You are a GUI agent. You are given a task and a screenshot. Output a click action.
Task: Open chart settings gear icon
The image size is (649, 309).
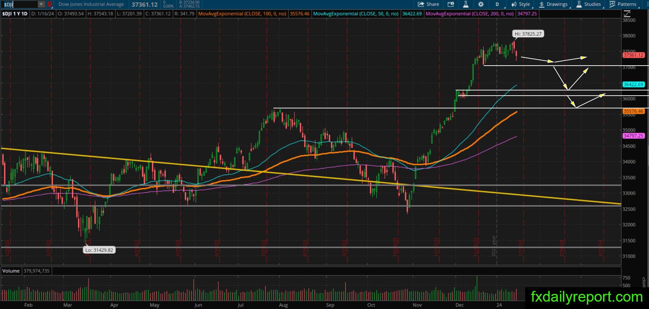[x=481, y=4]
